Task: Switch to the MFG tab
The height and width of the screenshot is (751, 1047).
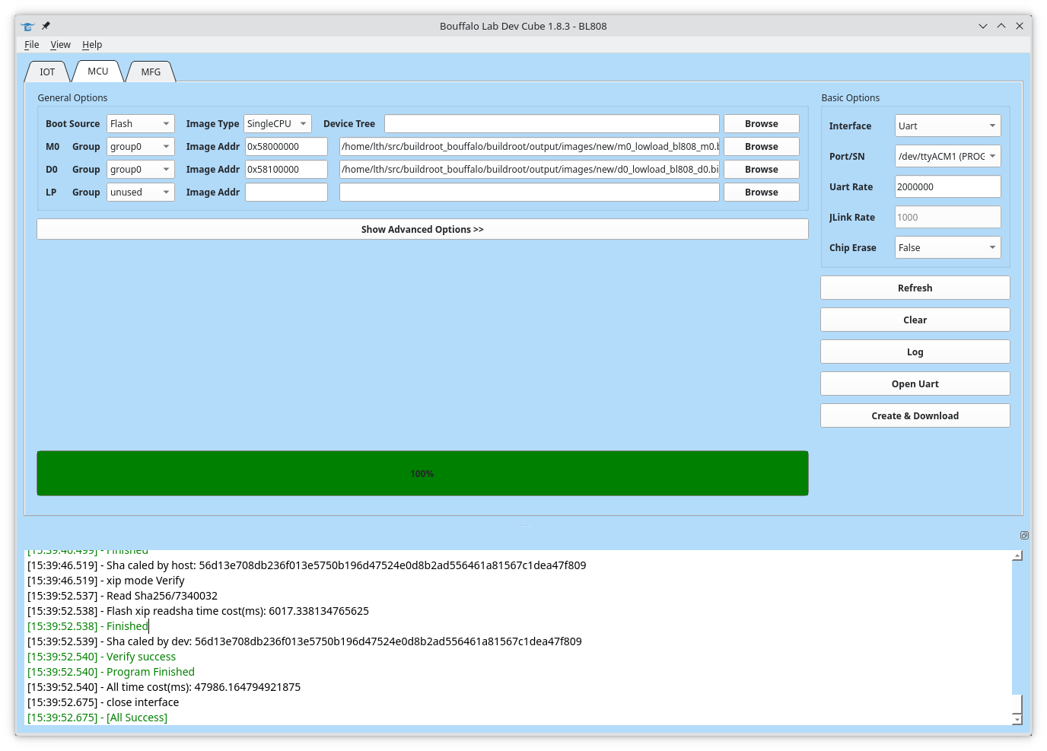Action: coord(151,72)
